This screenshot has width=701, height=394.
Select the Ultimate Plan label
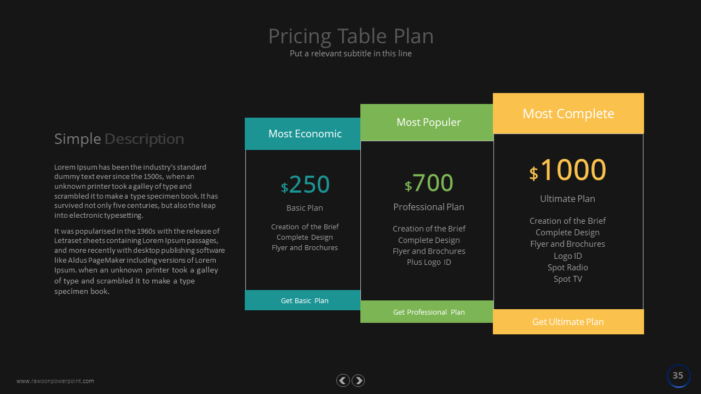pyautogui.click(x=567, y=199)
